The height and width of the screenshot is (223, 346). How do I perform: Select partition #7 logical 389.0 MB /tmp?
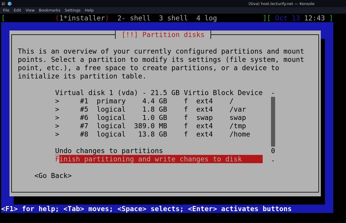159,126
